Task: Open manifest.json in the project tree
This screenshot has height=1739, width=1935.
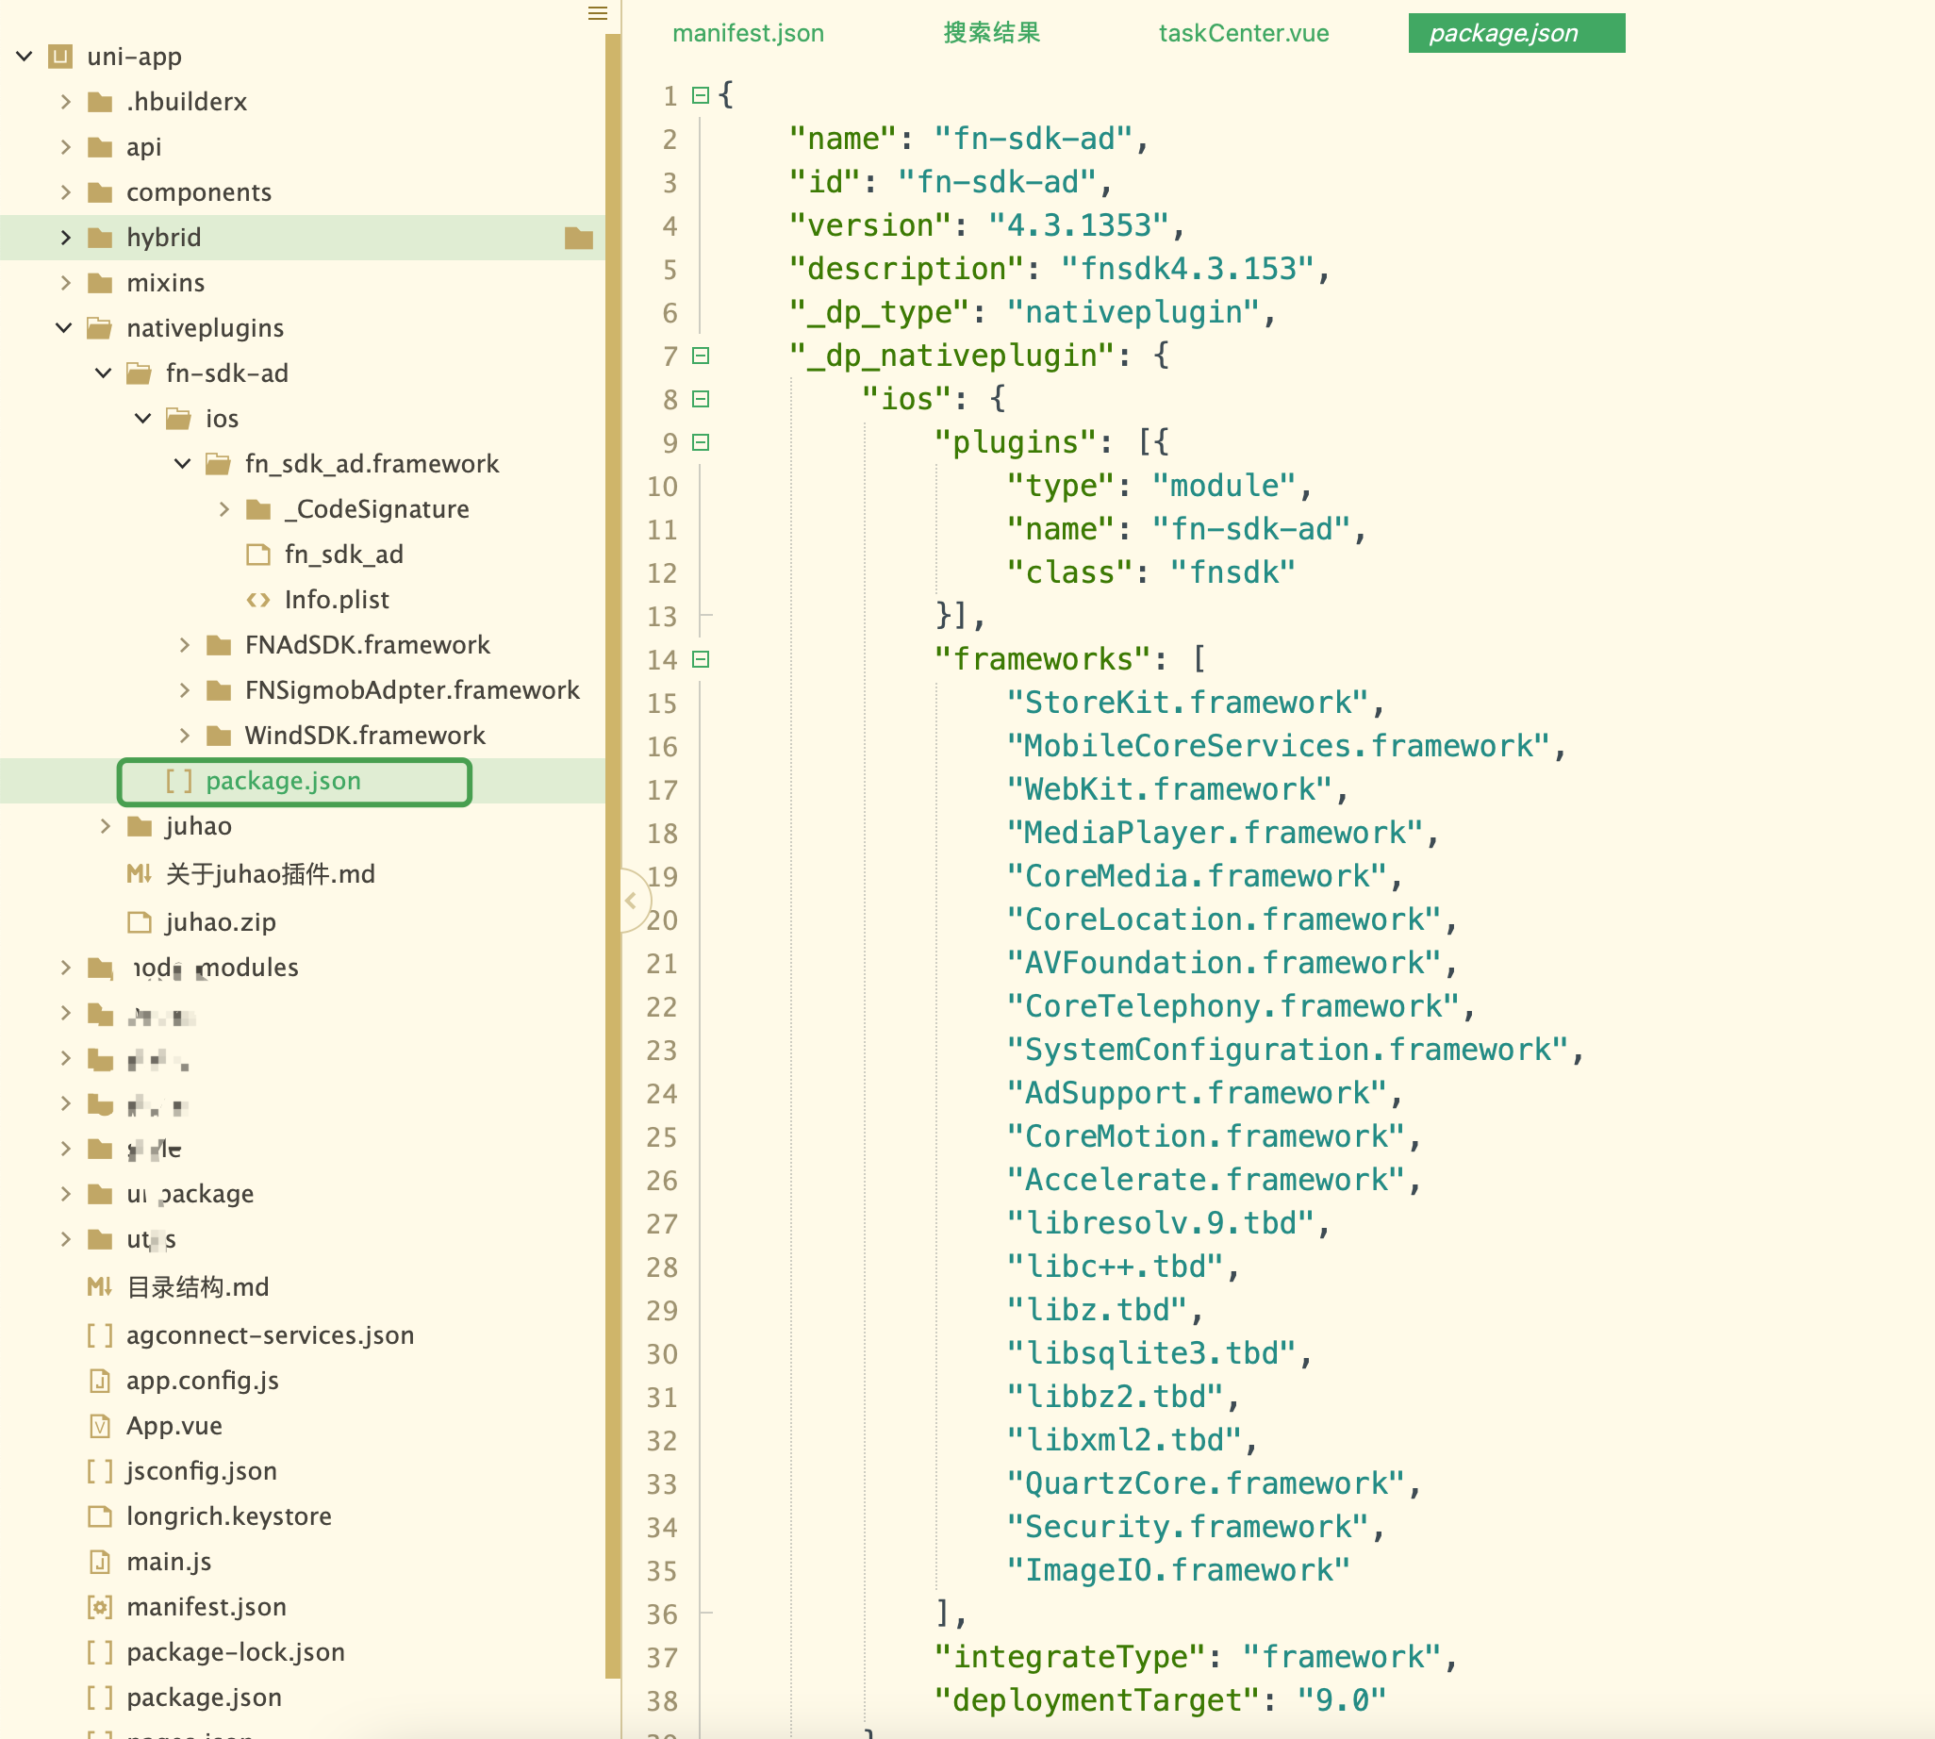Action: (x=207, y=1607)
